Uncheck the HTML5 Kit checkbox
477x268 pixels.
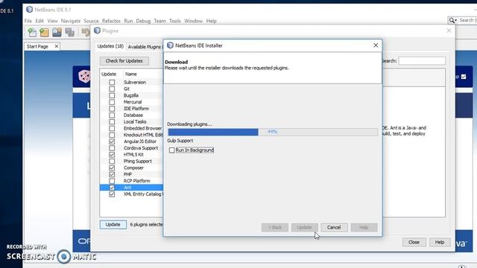tap(112, 155)
